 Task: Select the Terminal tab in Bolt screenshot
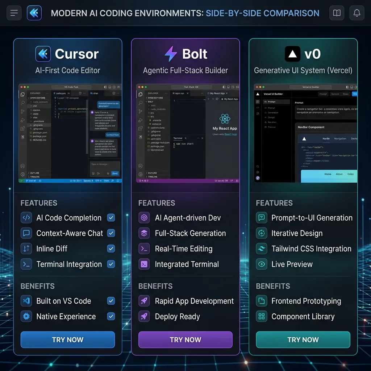coord(178,138)
